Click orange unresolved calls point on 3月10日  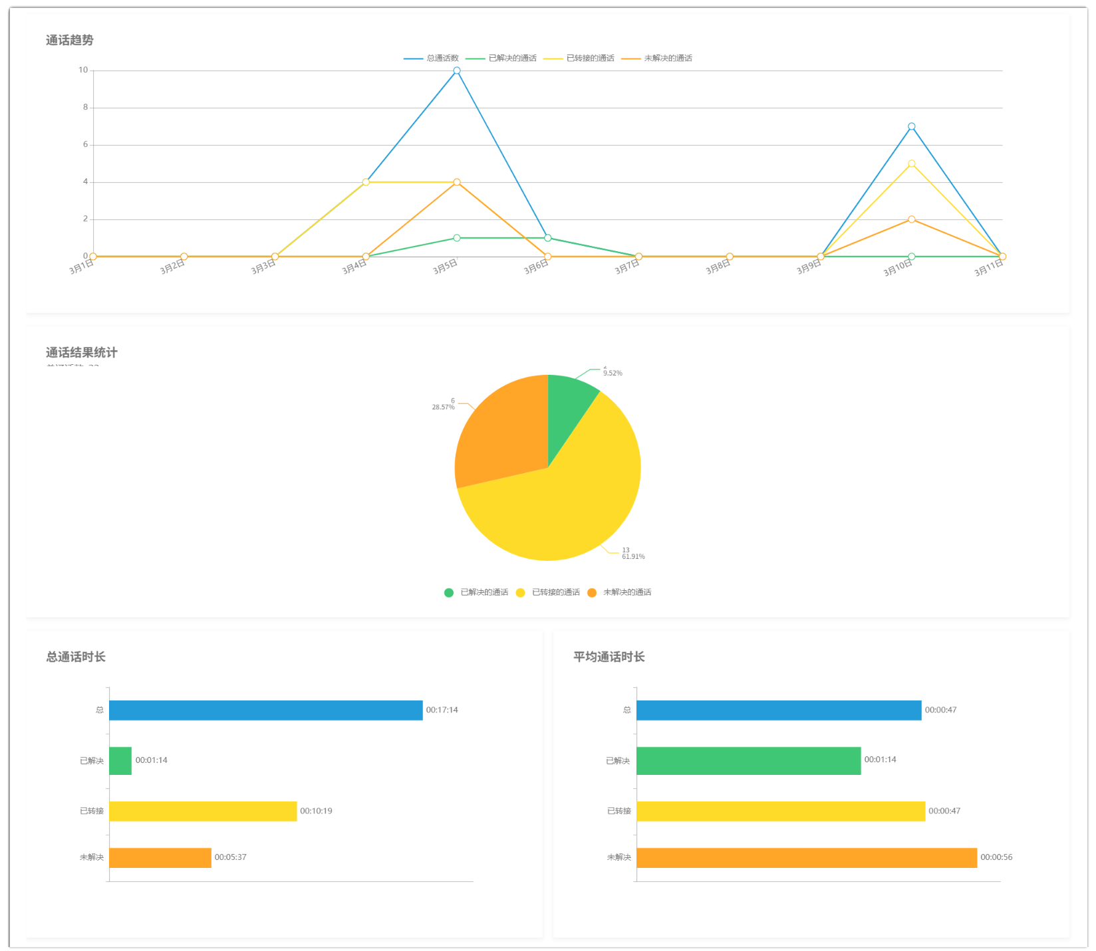point(911,219)
